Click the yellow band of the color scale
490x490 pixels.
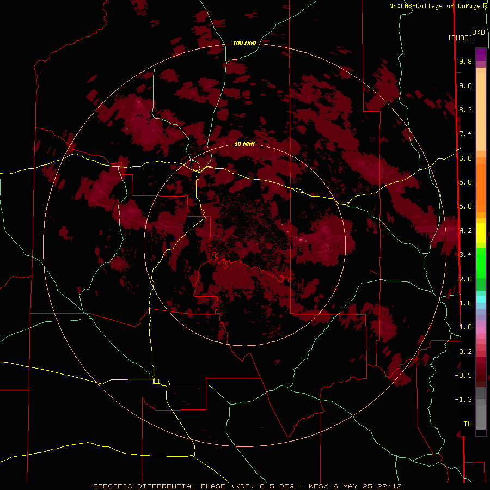tap(481, 233)
